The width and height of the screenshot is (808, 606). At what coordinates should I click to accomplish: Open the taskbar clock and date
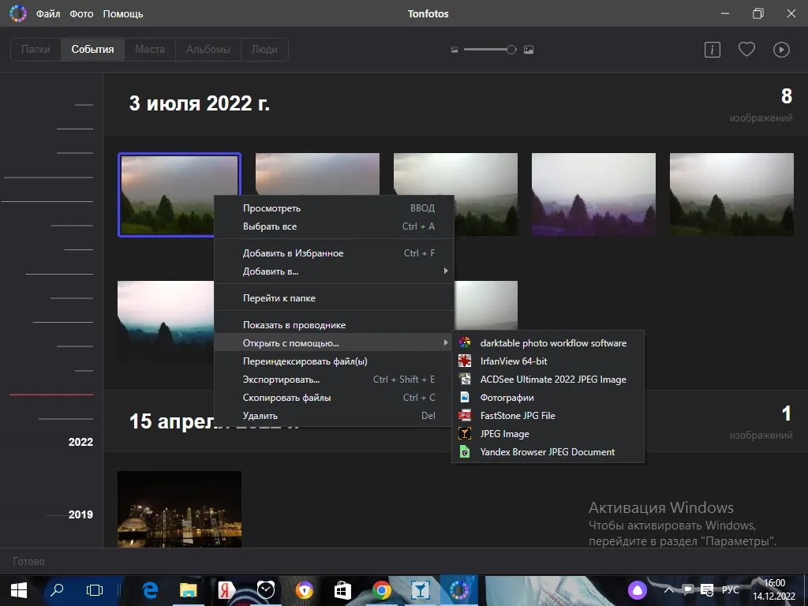[774, 590]
